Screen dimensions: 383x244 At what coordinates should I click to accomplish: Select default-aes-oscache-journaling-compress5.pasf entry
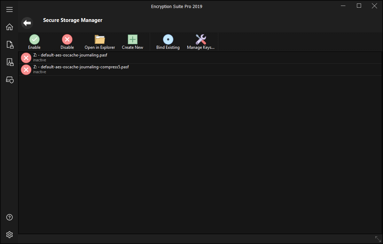pos(81,67)
